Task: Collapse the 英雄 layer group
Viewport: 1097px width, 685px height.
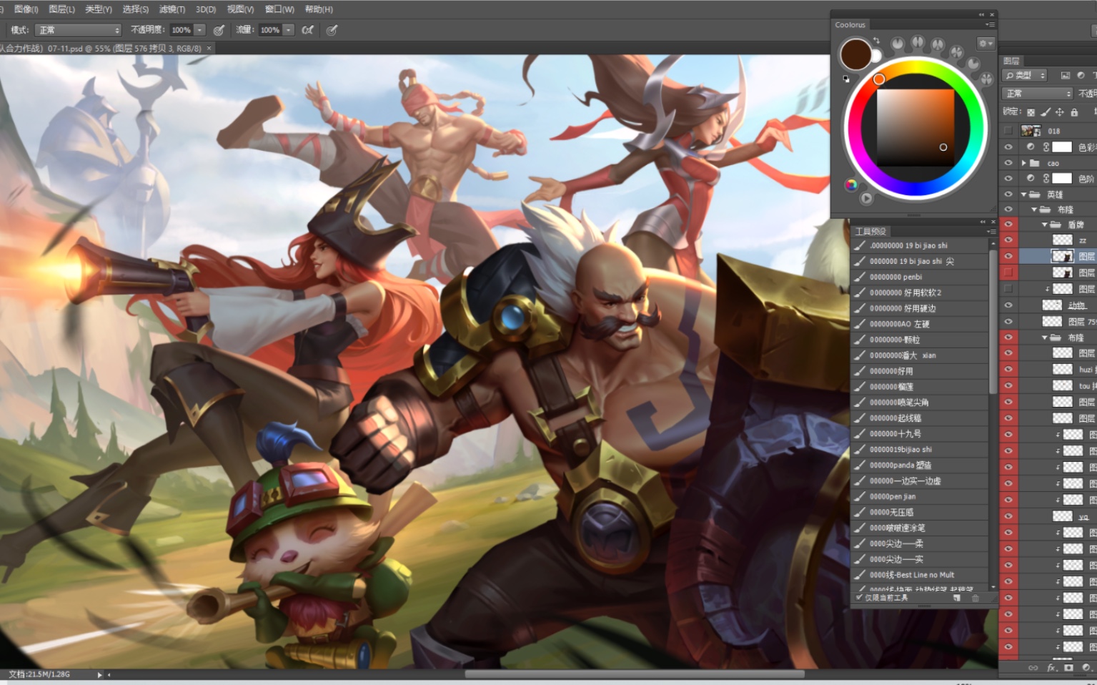Action: click(1023, 194)
